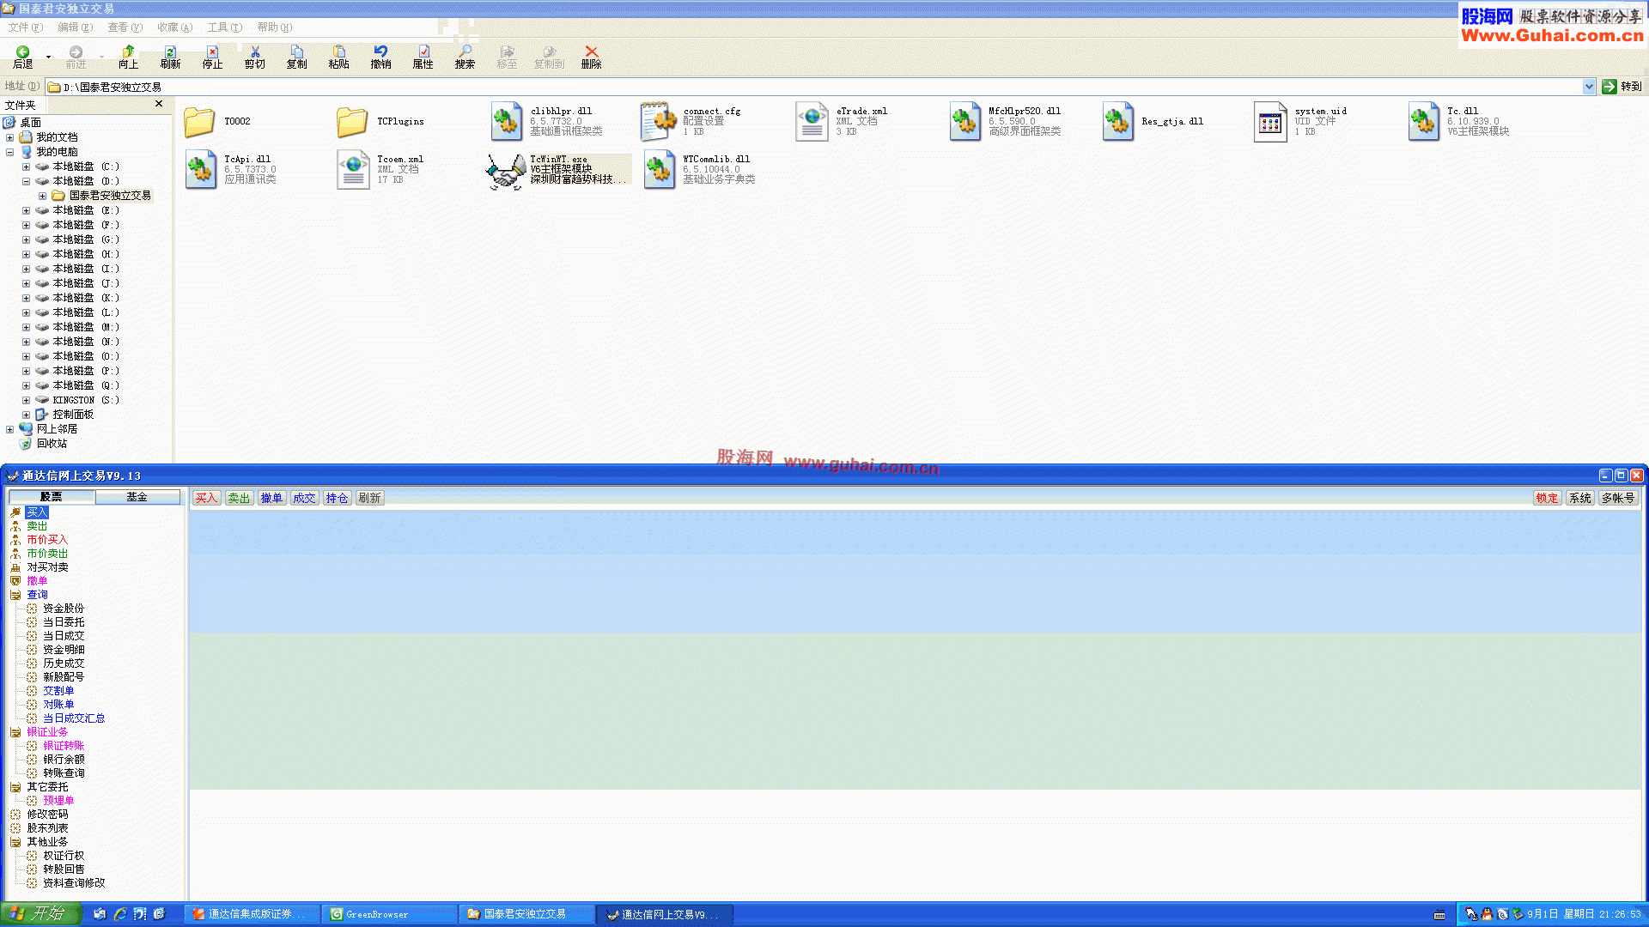The width and height of the screenshot is (1649, 927).
Task: Select the system.uid file icon
Action: 1270,122
